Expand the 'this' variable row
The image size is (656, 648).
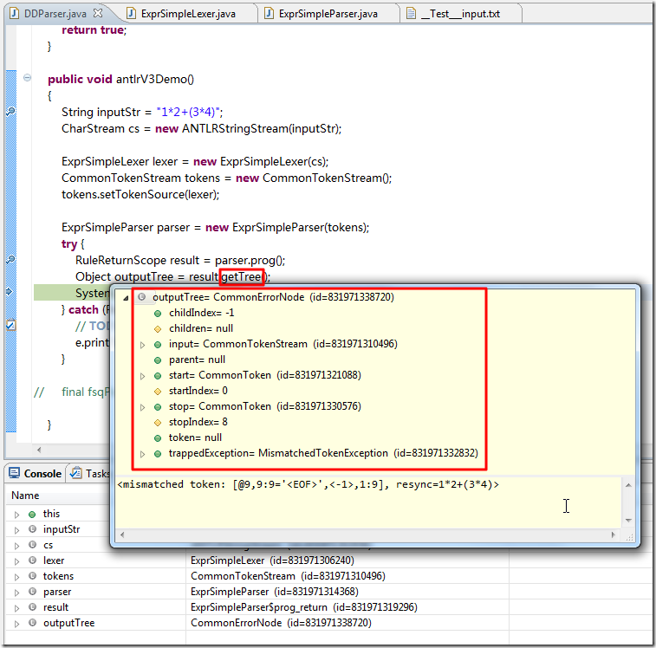16,515
